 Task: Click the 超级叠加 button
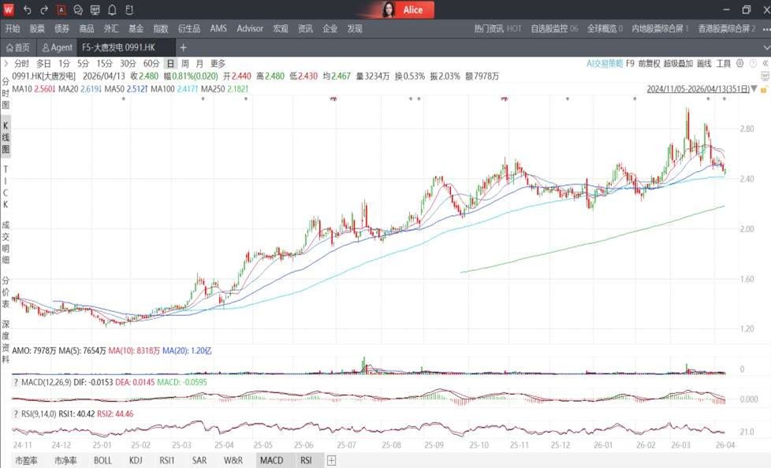coord(678,63)
